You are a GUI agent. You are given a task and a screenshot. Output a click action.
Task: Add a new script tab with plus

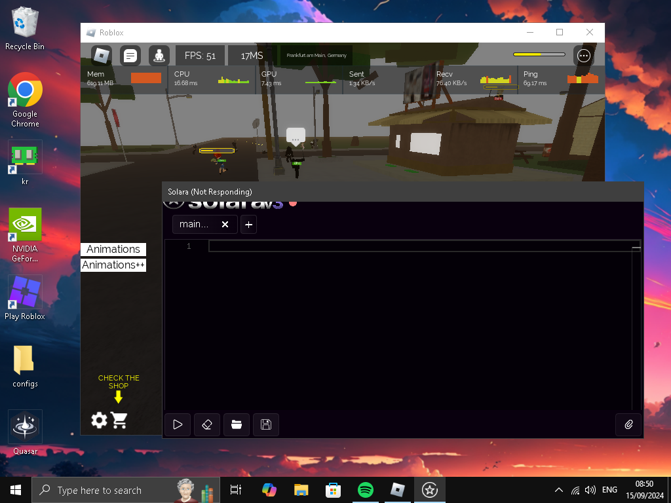tap(248, 224)
